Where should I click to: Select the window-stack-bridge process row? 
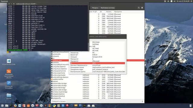(98, 92)
